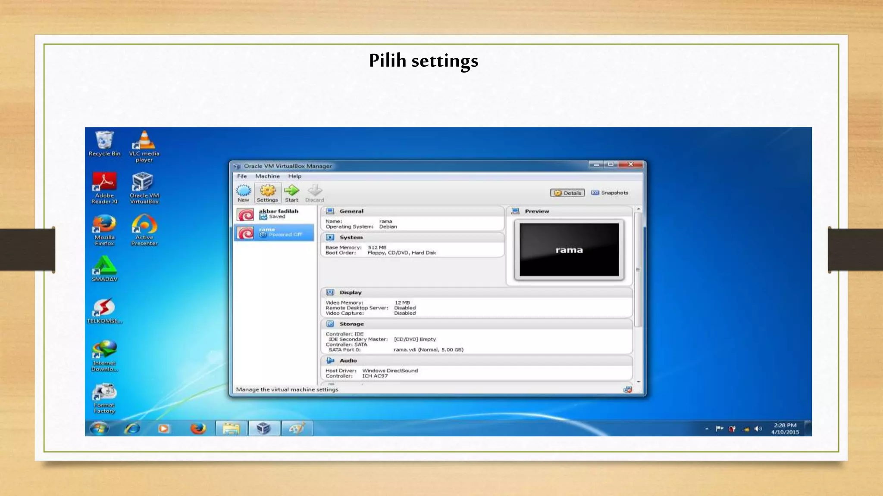Click the scroll-down arrow in details pane

[x=639, y=382]
